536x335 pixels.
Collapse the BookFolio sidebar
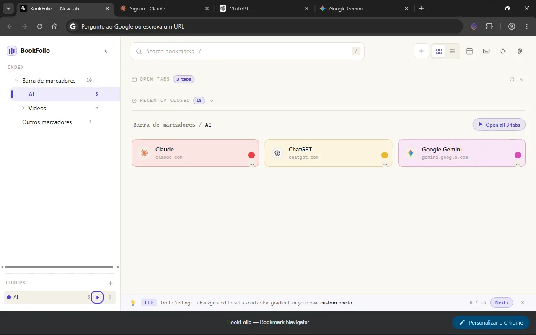click(x=106, y=51)
